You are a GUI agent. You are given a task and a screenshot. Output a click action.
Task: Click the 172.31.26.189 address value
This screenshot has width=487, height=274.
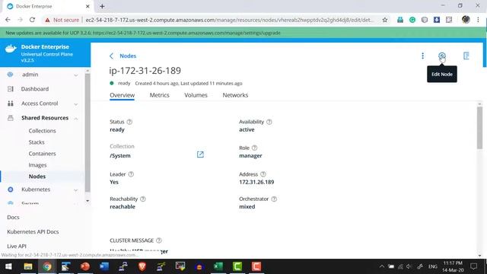point(256,182)
